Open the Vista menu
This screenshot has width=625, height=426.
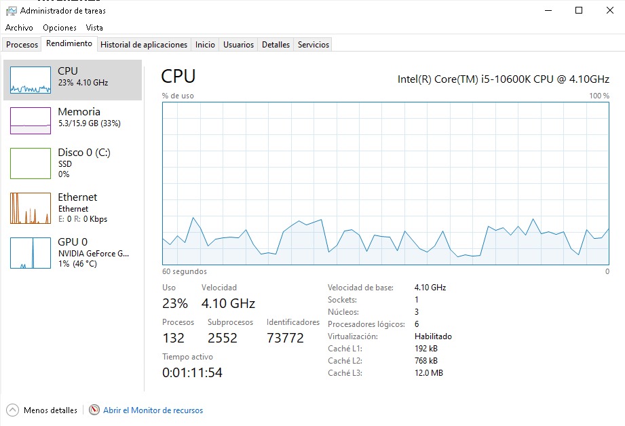(94, 28)
